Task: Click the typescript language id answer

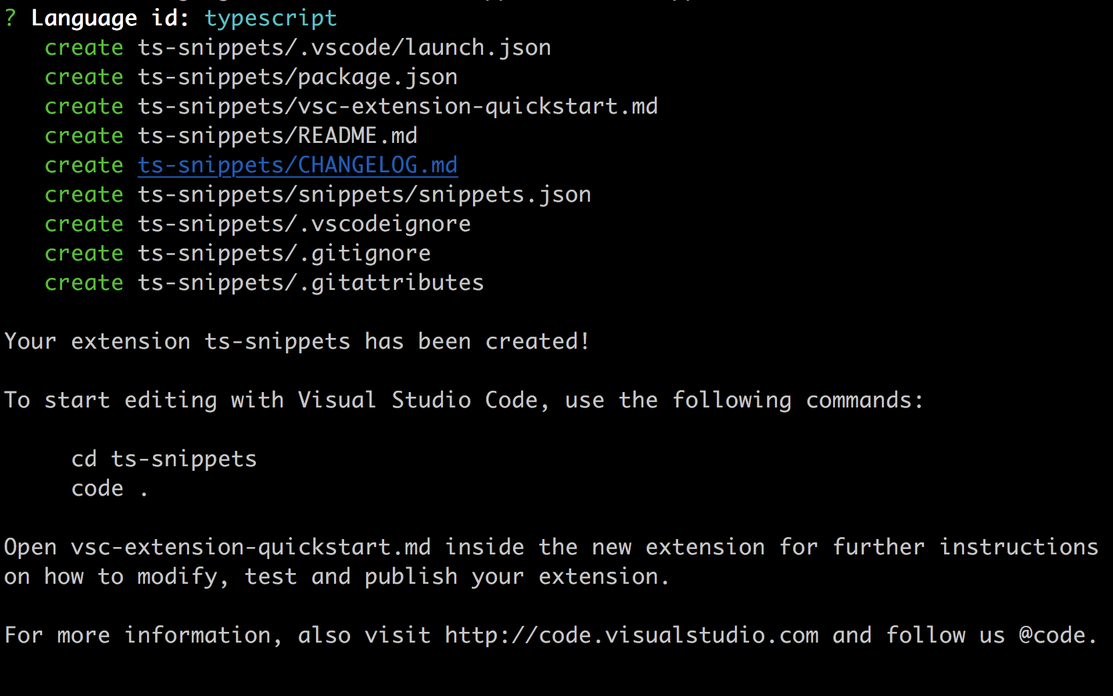Action: [x=271, y=18]
